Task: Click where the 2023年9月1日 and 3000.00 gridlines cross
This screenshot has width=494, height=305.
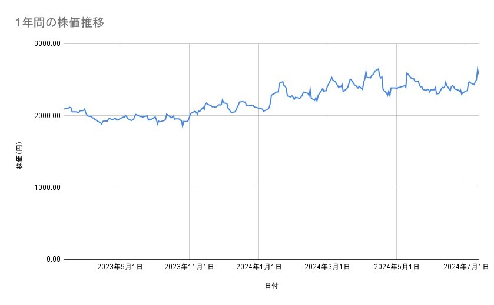Action: pos(120,43)
